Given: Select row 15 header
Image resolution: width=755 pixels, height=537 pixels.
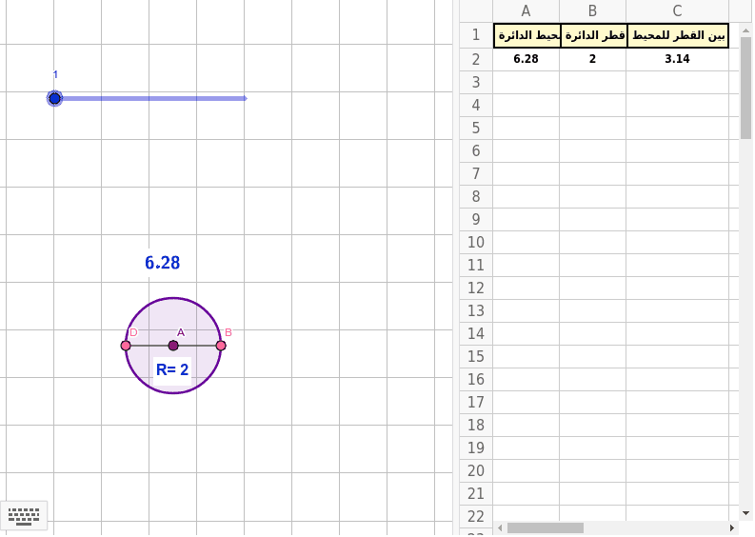Looking at the screenshot, I should tap(476, 356).
